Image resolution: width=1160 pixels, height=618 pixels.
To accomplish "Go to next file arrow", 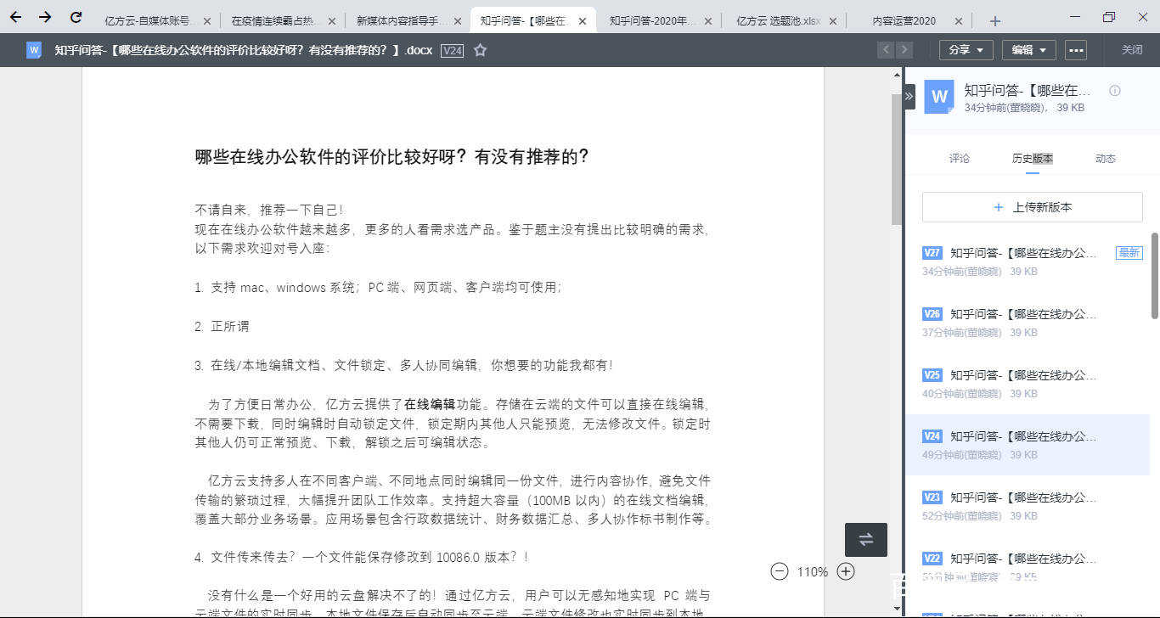I will click(x=904, y=50).
